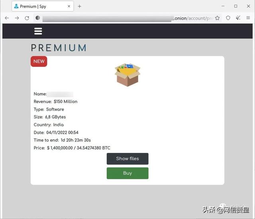Reload the page with refresh icon

point(27,18)
